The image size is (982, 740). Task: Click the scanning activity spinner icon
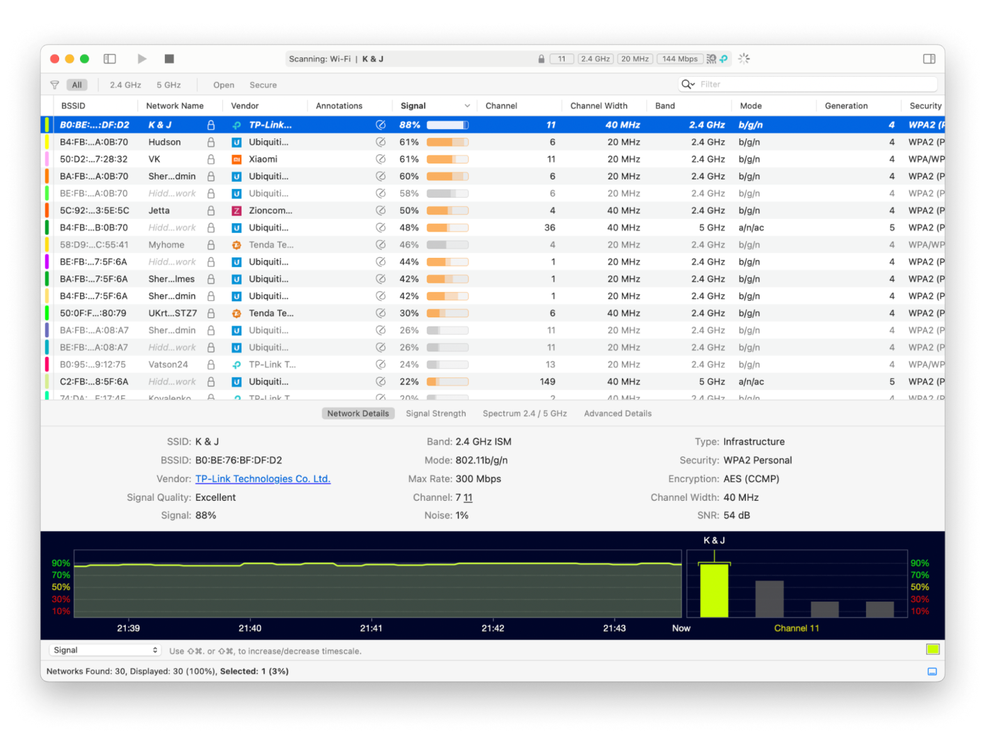tap(744, 59)
